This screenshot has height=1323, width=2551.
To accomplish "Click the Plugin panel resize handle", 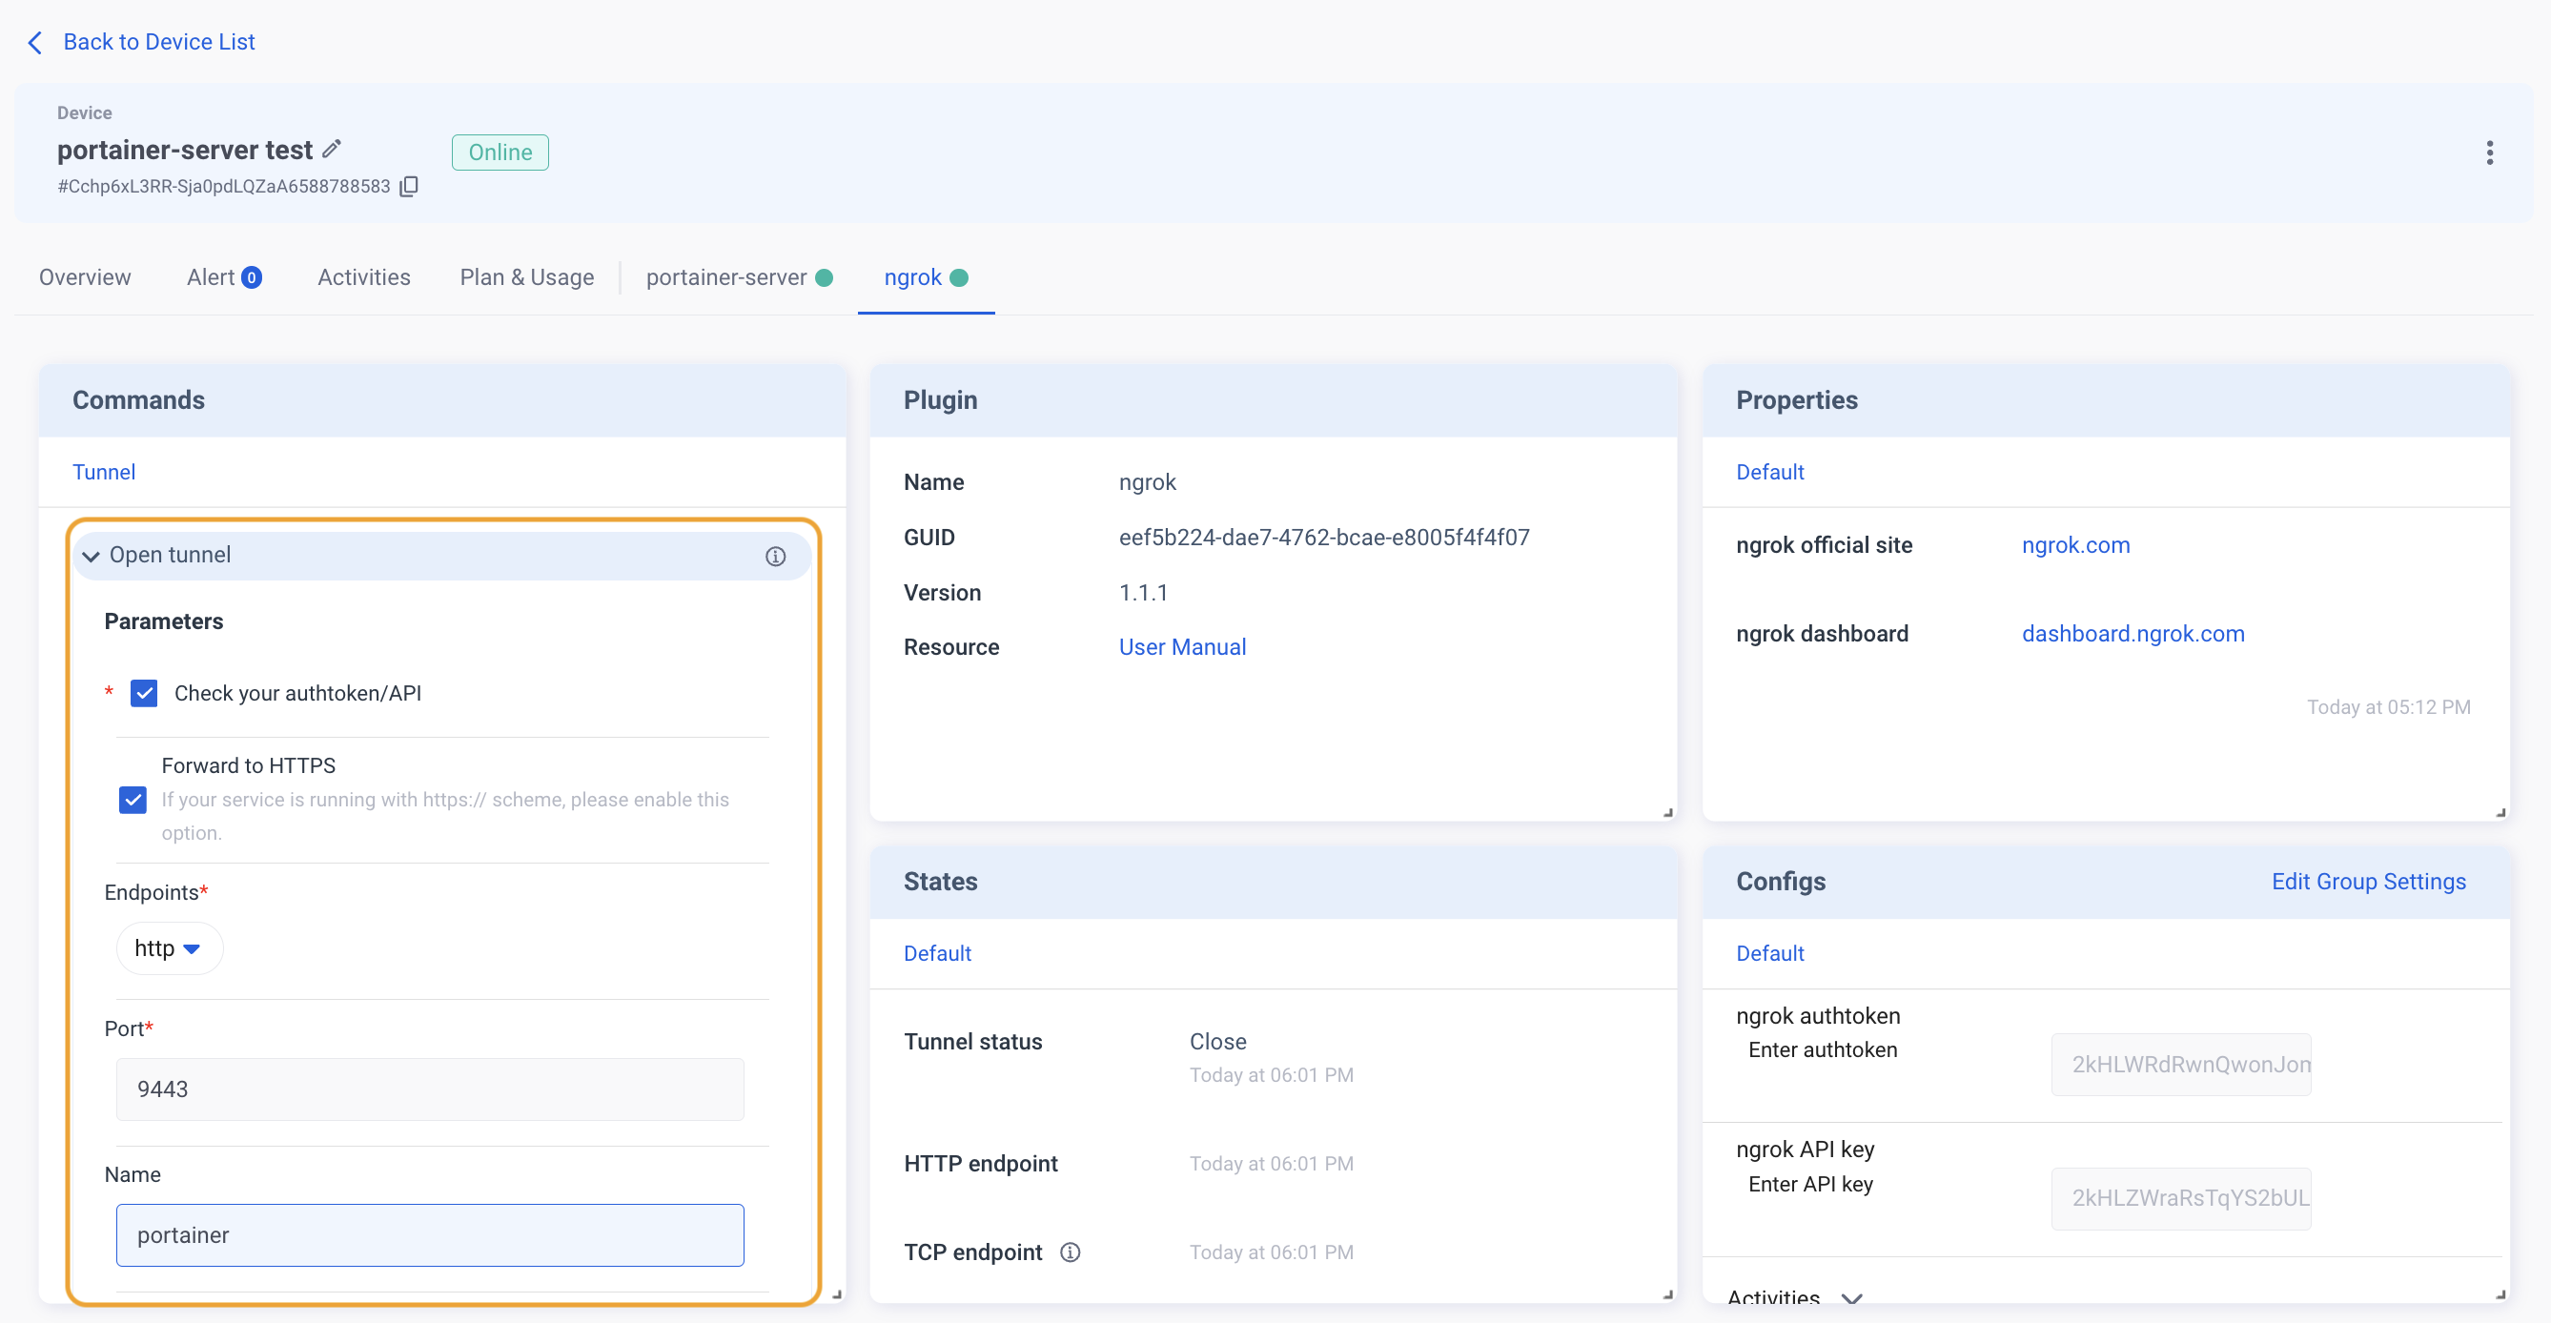I will 1667,813.
